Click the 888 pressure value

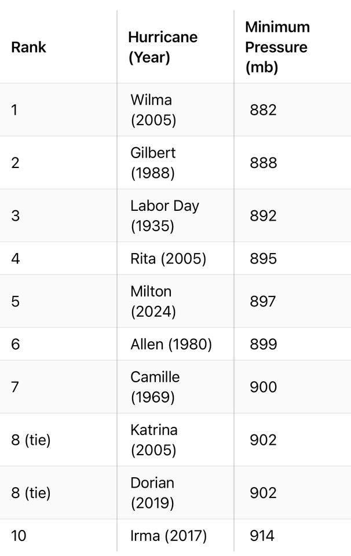(263, 163)
